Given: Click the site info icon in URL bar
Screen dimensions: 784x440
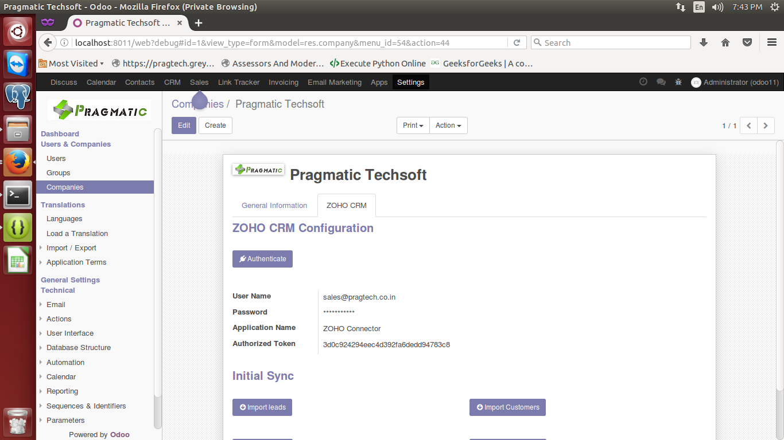Looking at the screenshot, I should (64, 42).
